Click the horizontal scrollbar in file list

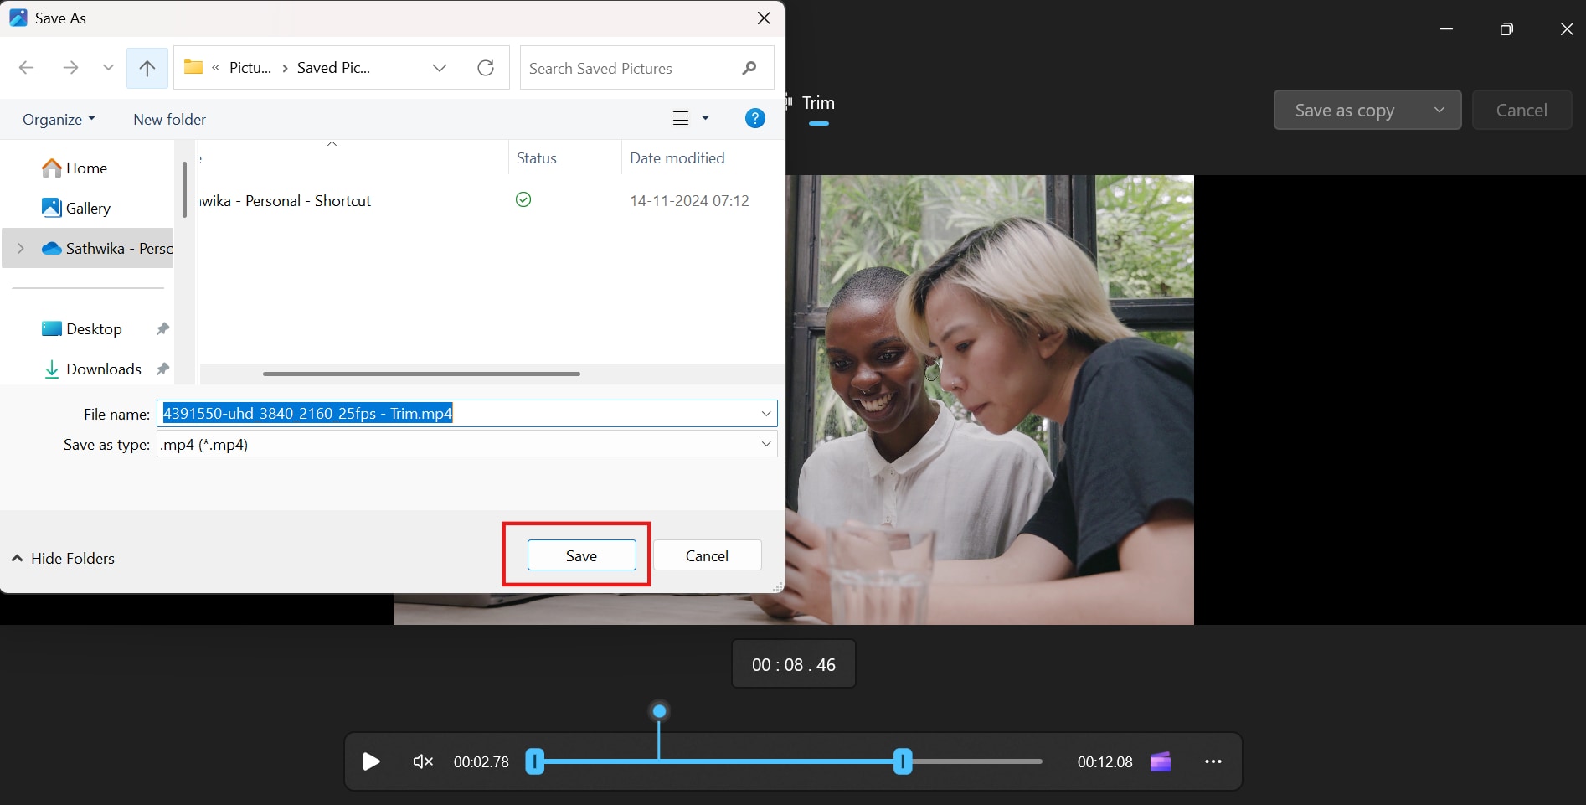click(x=421, y=374)
